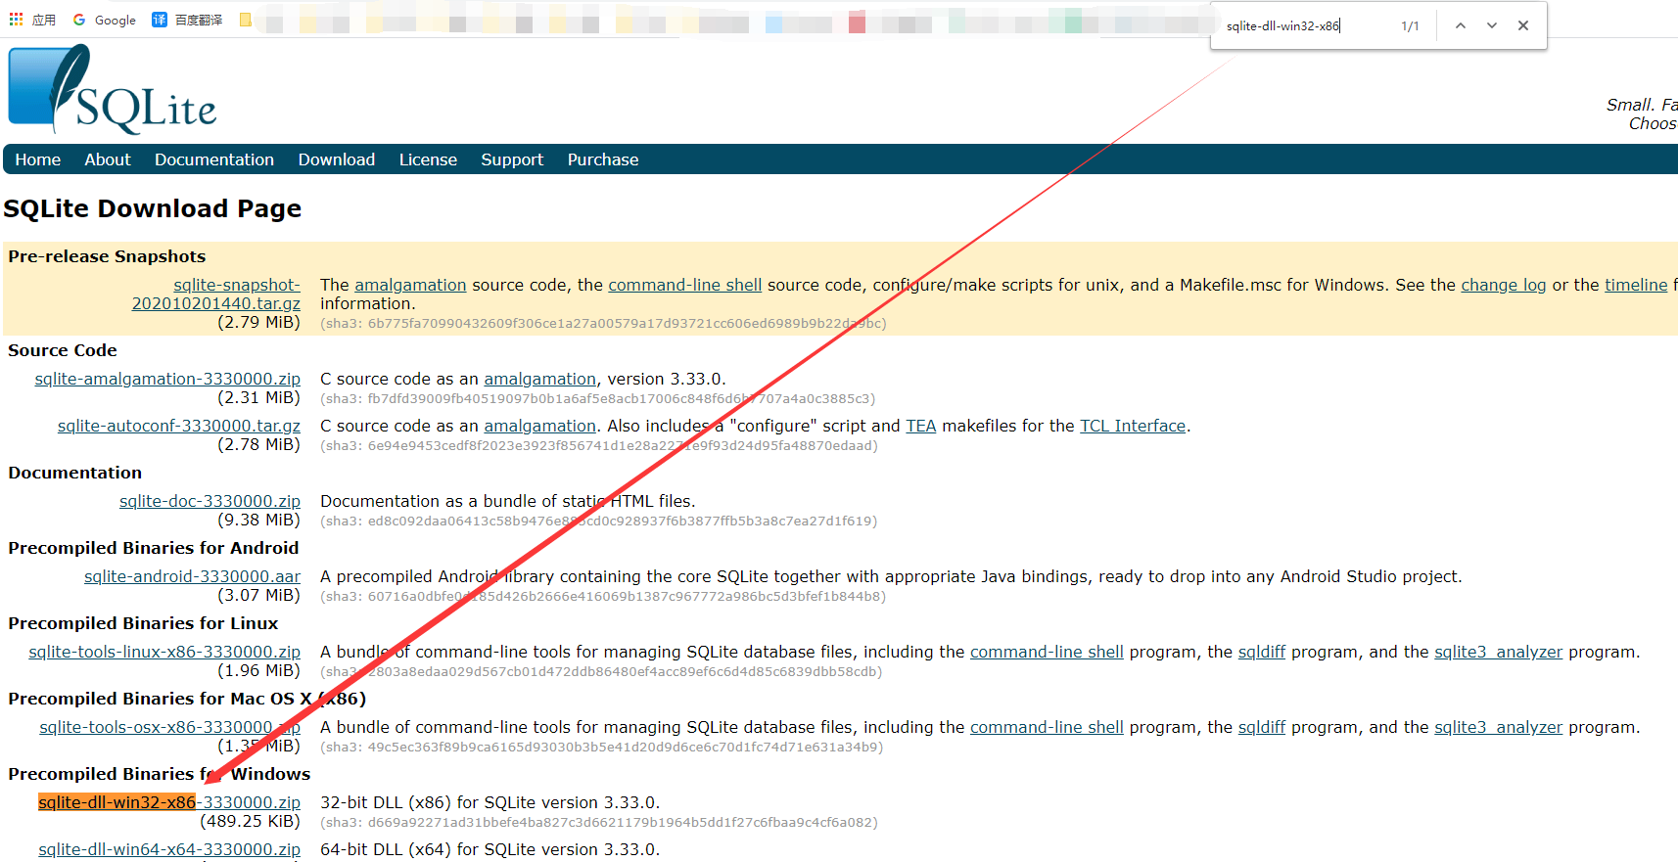Open the Google bookmark
Viewport: 1678px width, 862px height.
pos(104,20)
